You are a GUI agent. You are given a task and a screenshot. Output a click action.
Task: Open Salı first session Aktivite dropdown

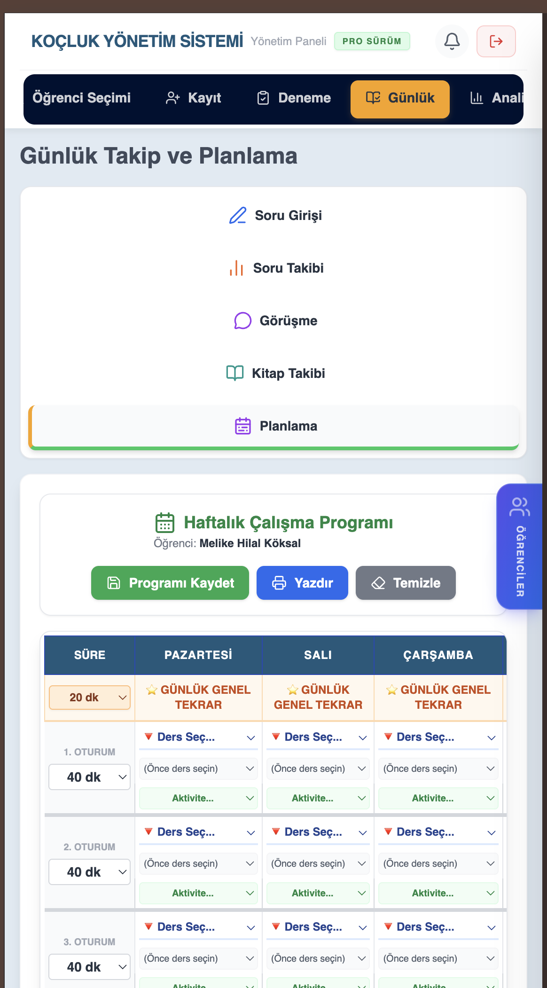pyautogui.click(x=318, y=798)
